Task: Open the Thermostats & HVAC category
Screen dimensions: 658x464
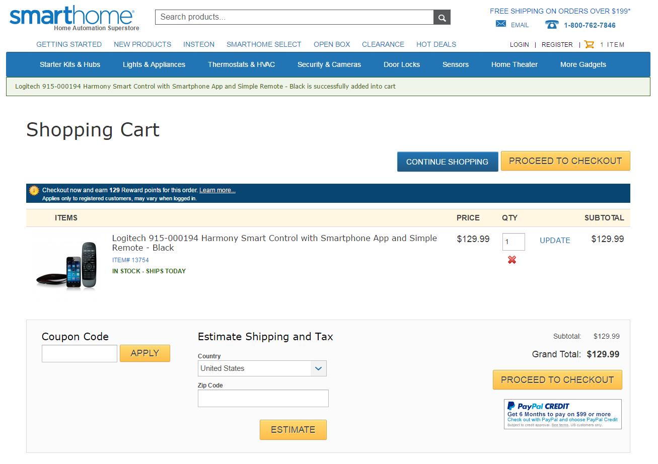Action: click(241, 64)
